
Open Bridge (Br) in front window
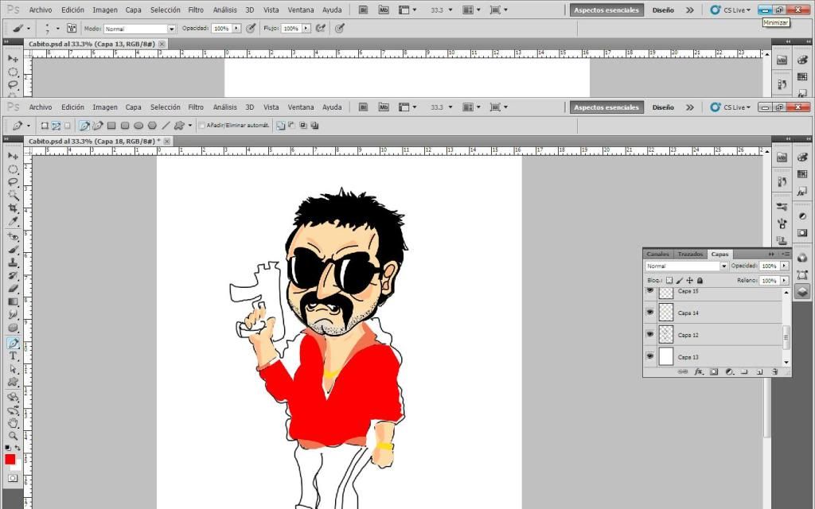tap(363, 107)
